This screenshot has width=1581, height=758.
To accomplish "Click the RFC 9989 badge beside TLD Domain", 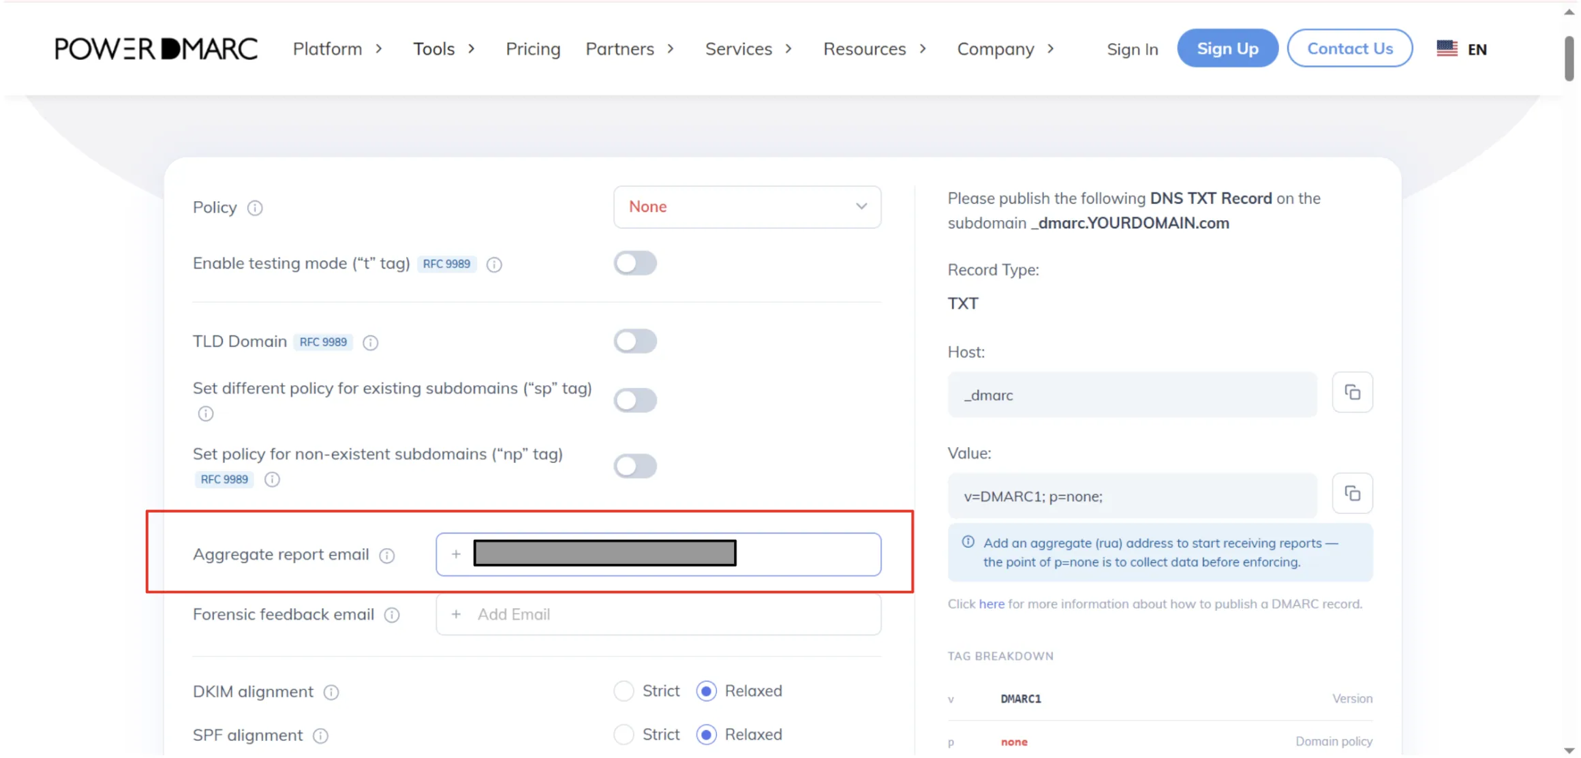I will (323, 342).
